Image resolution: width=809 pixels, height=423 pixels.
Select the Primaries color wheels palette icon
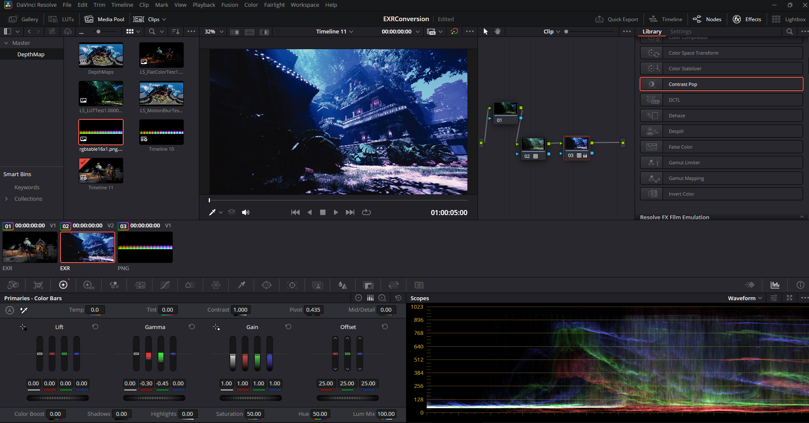64,285
